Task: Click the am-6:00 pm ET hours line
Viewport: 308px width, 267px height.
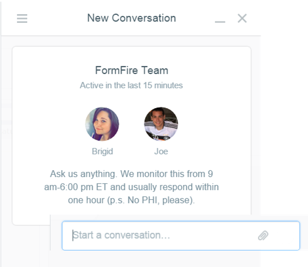Action: (x=131, y=187)
